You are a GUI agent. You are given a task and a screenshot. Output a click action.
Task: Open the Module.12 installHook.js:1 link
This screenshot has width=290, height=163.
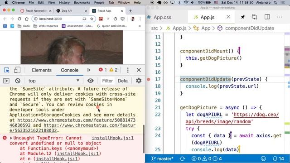78,153
